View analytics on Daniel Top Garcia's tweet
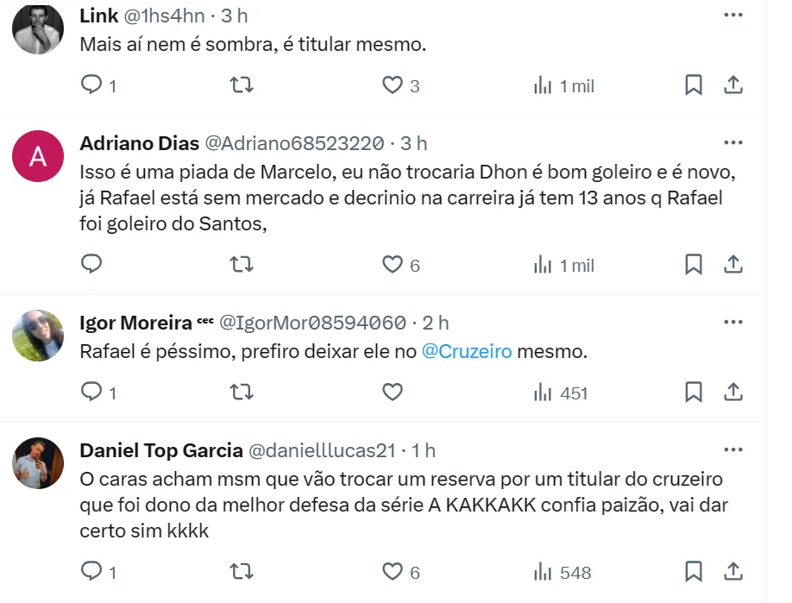Viewport: 792px width, 603px height. (x=563, y=572)
